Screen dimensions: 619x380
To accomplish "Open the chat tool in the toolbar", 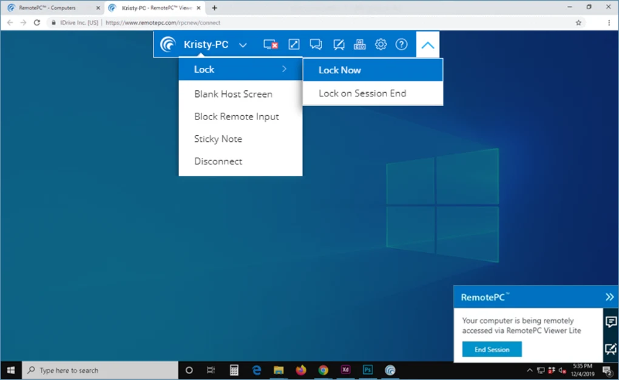I will pyautogui.click(x=316, y=44).
